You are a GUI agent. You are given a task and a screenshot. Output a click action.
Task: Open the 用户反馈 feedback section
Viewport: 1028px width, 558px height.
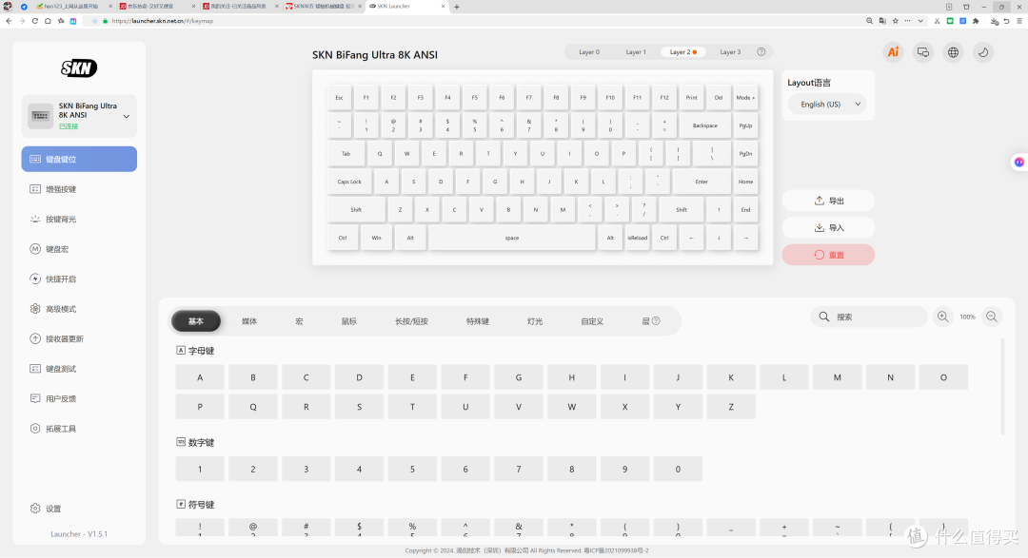pos(79,399)
